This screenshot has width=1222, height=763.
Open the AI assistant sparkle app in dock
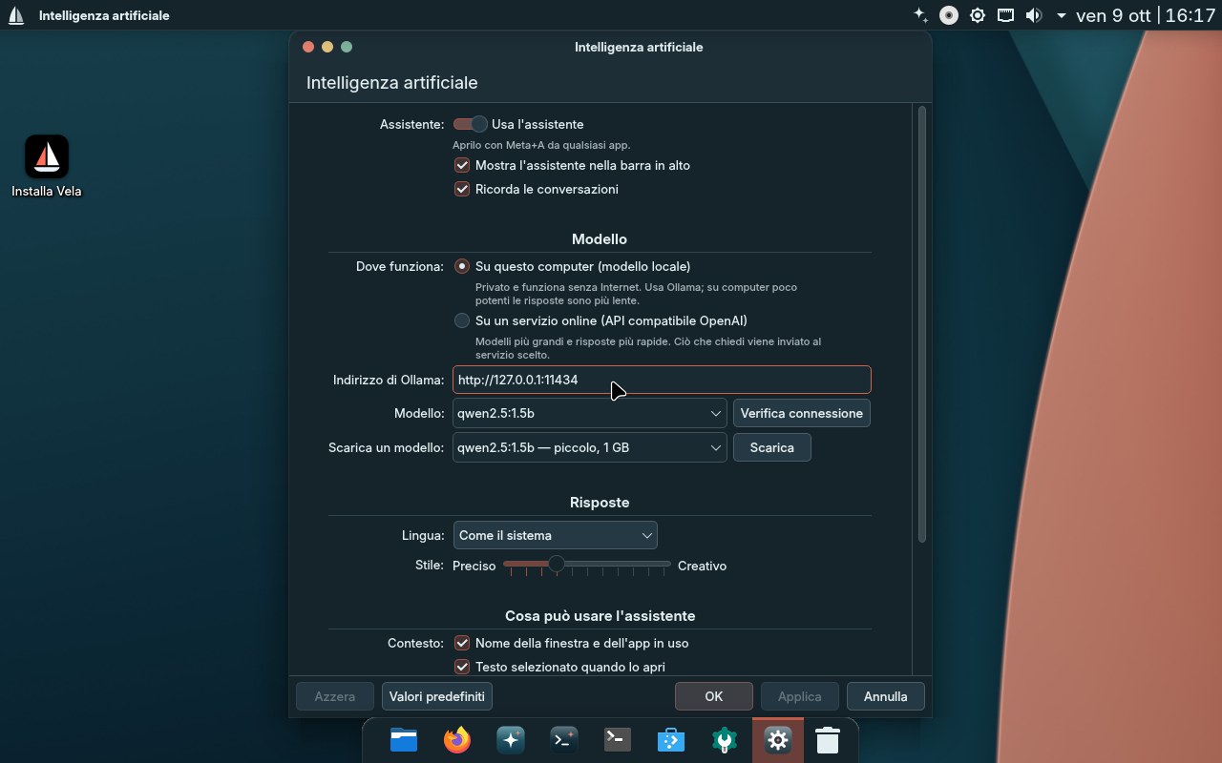pos(511,739)
